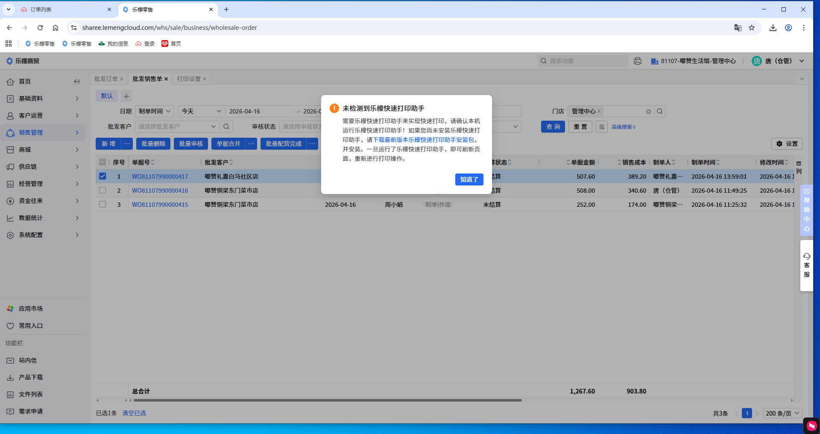The image size is (820, 434).
Task: Close the 批发销售单 tab
Action: 166,79
